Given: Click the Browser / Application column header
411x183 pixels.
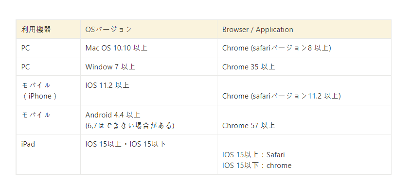Looking at the screenshot, I should point(304,29).
